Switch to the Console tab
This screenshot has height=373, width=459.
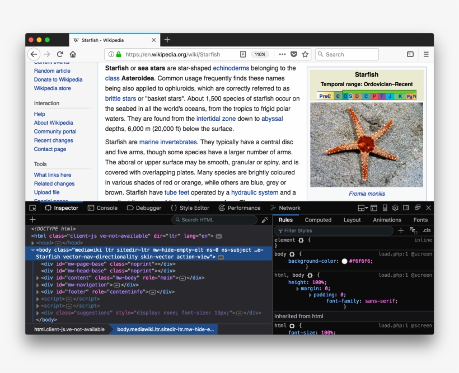coord(103,208)
